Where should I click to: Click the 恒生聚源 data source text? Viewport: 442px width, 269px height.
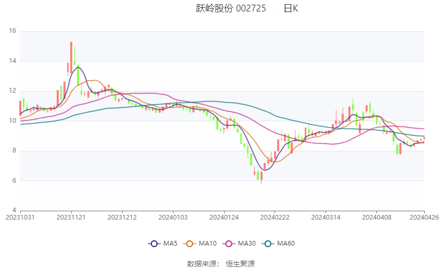(240, 264)
